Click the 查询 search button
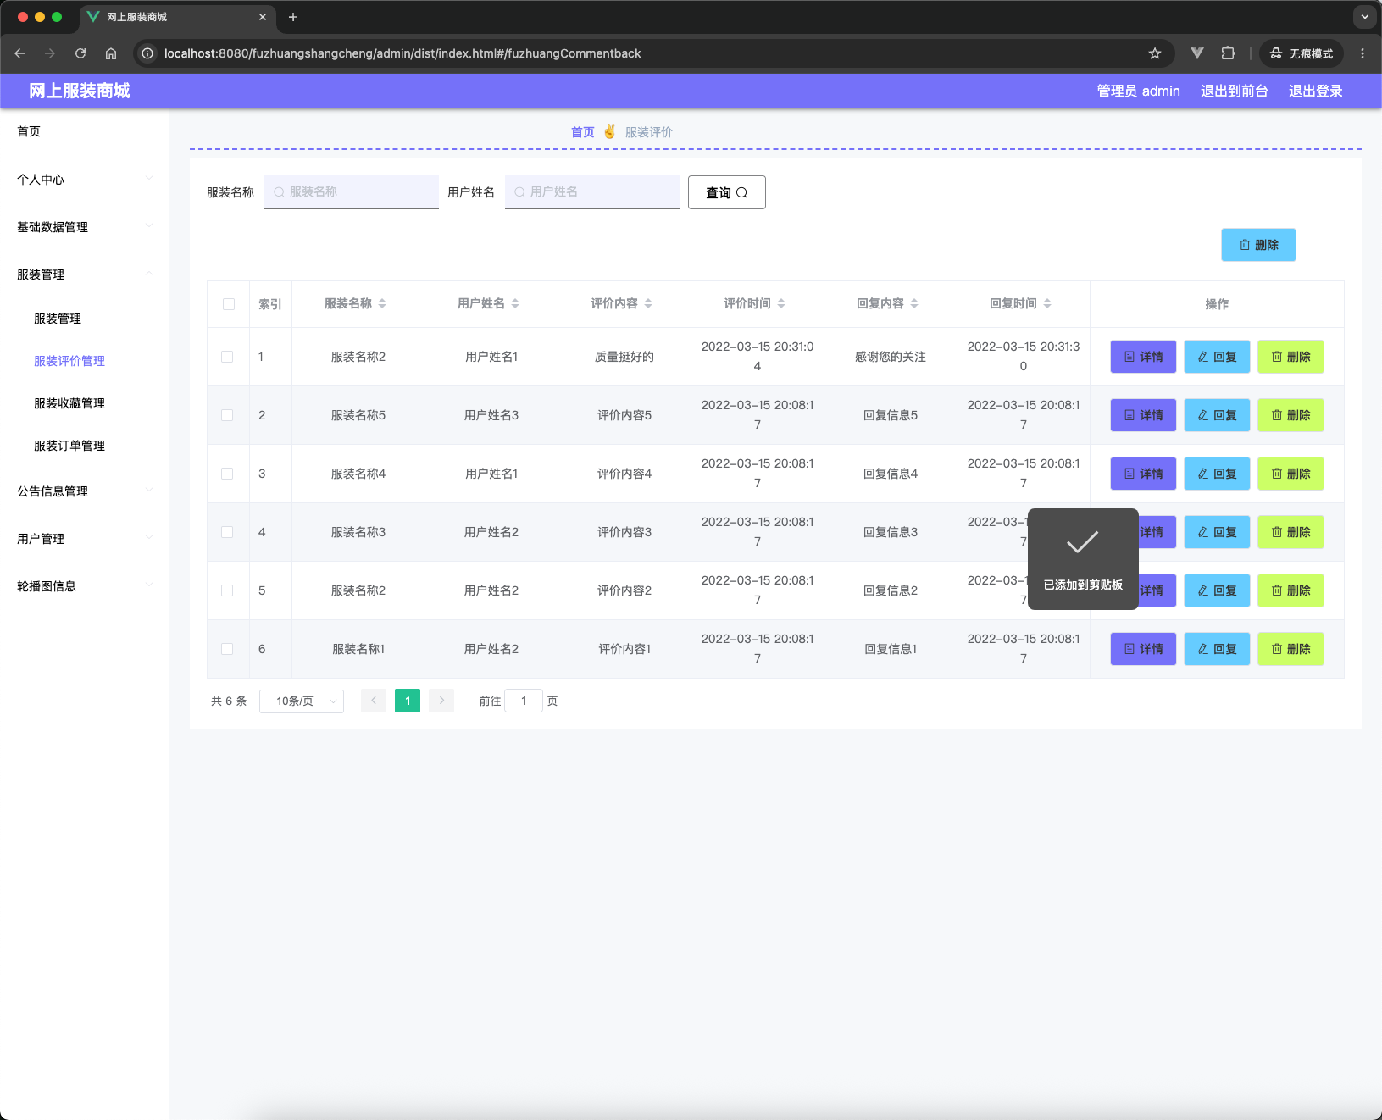The image size is (1382, 1120). pos(727,192)
